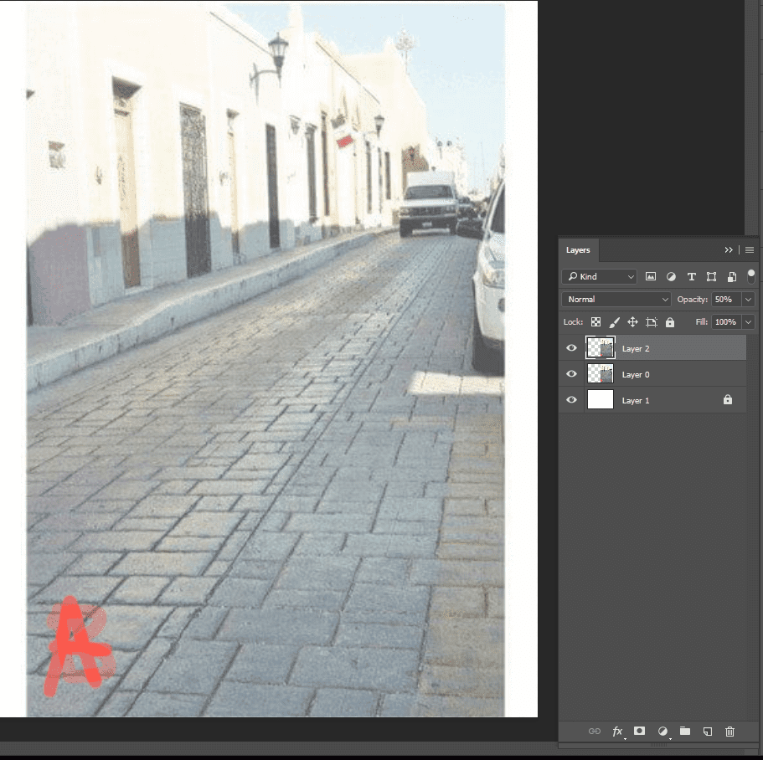
Task: Click the lock transparent pixels icon
Action: 595,322
